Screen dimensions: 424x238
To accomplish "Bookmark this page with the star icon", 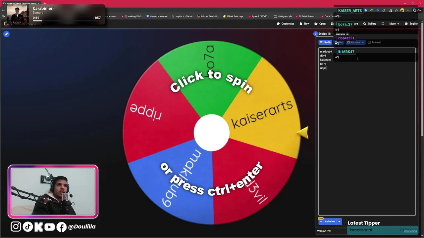I will 396,10.
